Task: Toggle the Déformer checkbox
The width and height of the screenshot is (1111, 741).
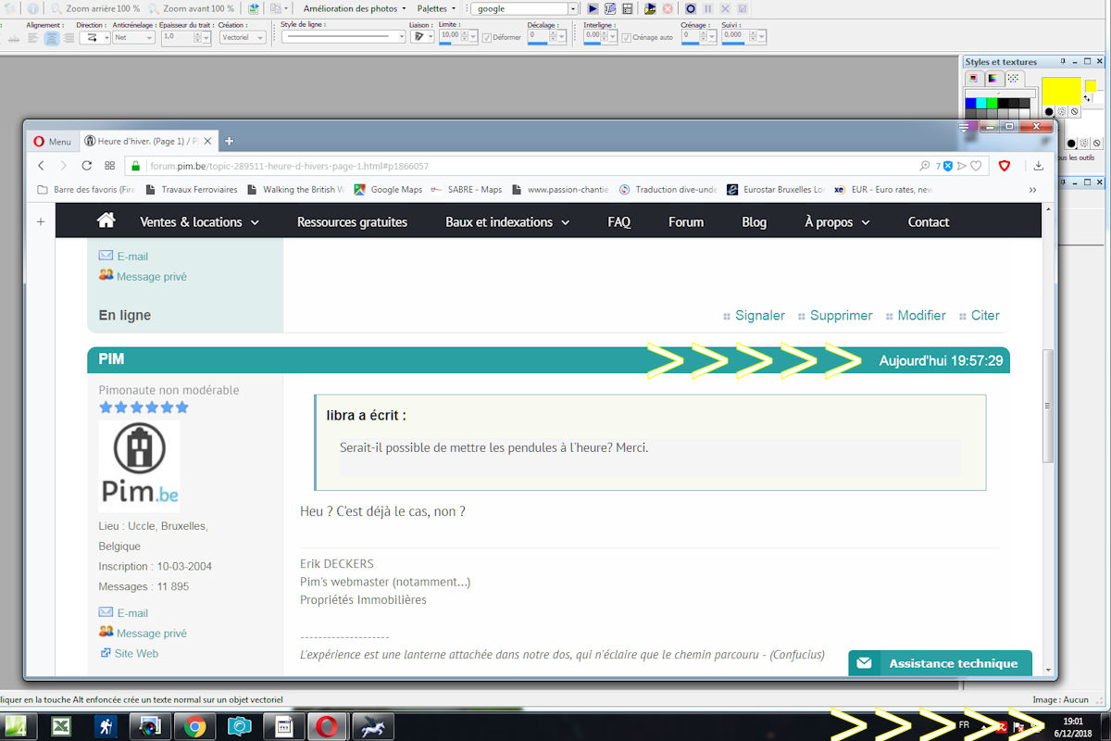Action: [487, 38]
